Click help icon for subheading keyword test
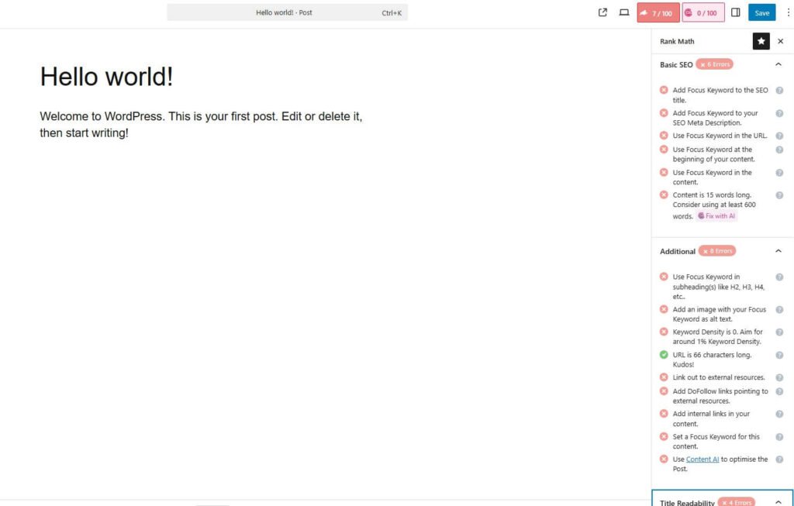The image size is (794, 506). 779,277
